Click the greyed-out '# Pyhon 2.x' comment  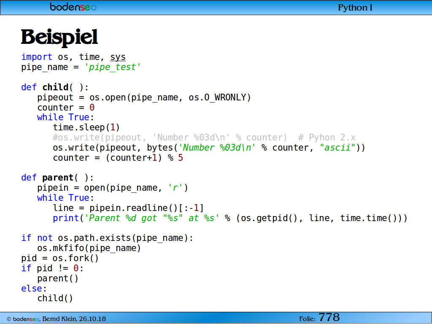327,138
